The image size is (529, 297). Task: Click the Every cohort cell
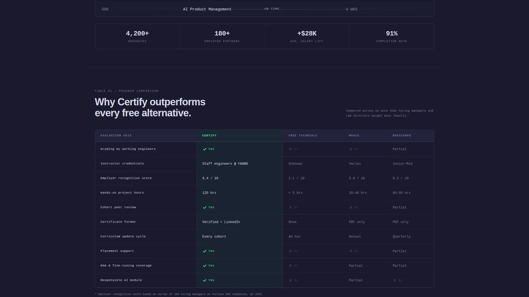[214, 237]
